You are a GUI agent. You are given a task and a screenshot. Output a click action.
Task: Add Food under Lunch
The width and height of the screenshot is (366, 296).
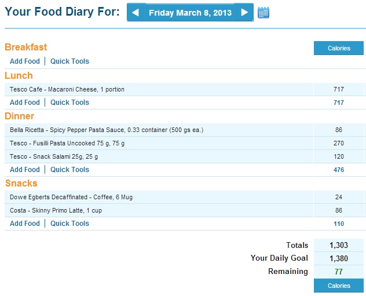coord(25,103)
